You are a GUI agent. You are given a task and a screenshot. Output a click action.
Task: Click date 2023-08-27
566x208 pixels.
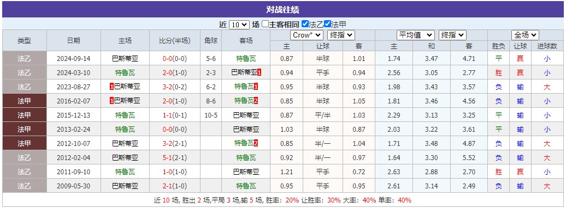tap(74, 87)
